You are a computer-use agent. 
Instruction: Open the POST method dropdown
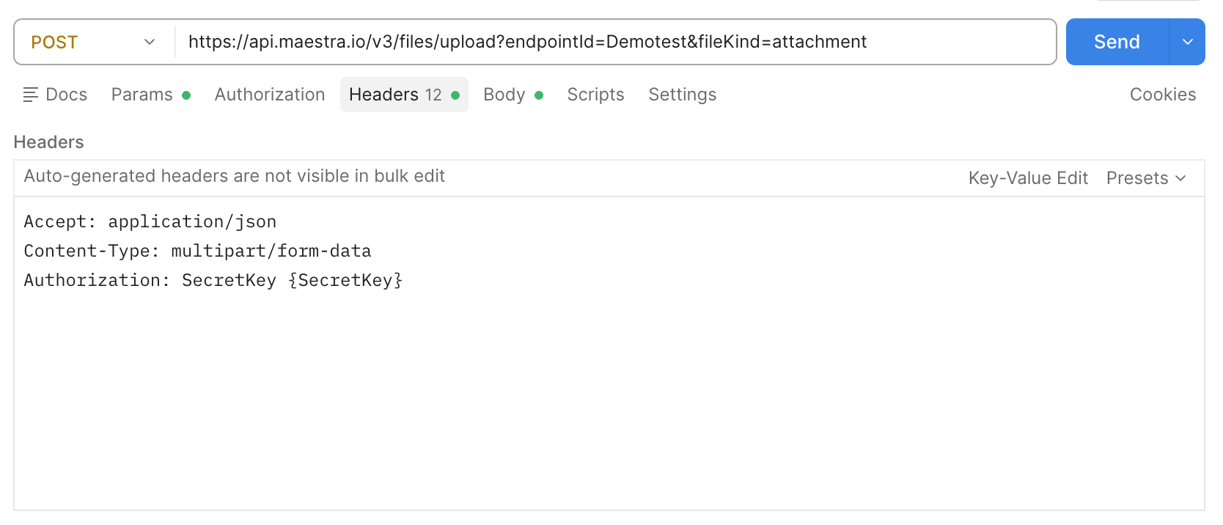94,42
